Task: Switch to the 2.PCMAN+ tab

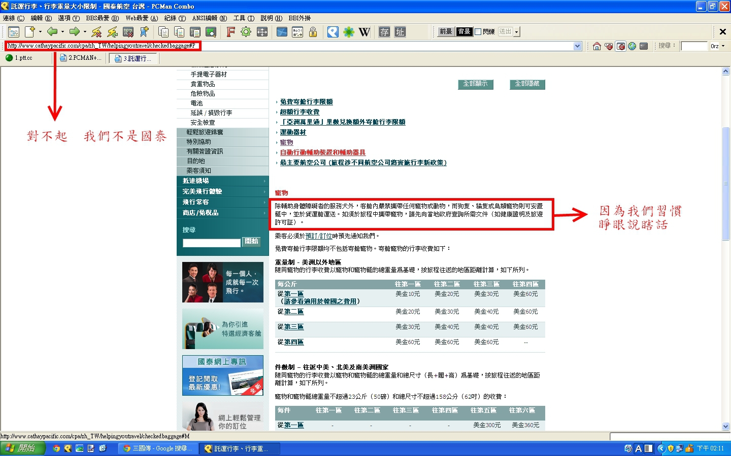Action: (x=80, y=58)
